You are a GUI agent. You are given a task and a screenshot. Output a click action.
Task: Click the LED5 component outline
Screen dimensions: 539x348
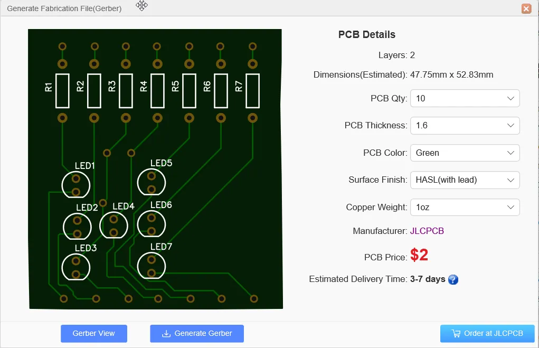(x=152, y=182)
